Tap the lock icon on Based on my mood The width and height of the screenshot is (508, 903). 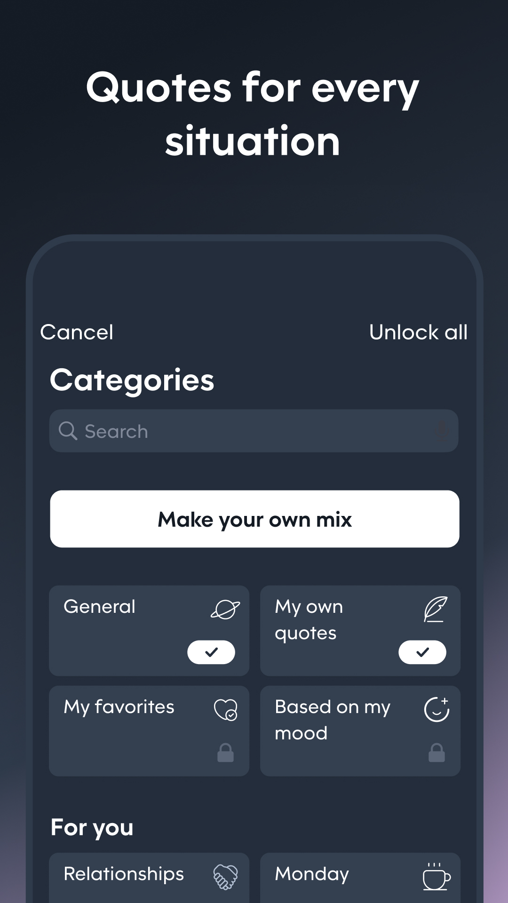click(437, 753)
